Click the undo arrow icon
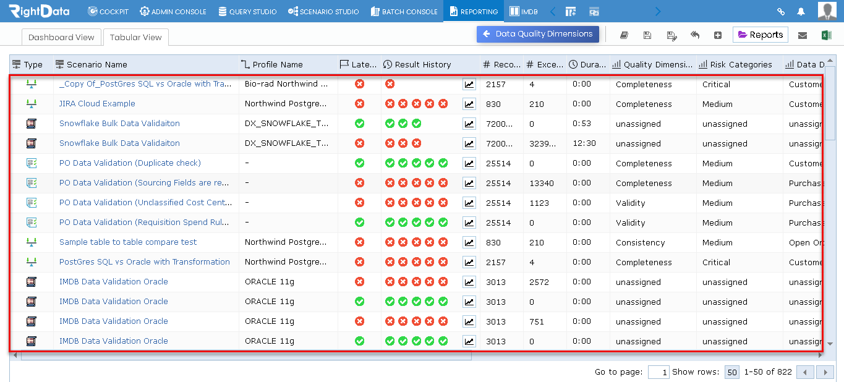 pyautogui.click(x=695, y=35)
